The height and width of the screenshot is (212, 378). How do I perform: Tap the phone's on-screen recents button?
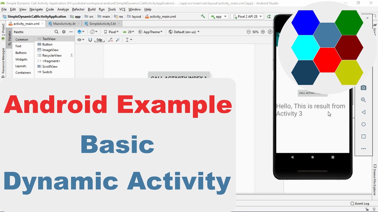click(333, 157)
